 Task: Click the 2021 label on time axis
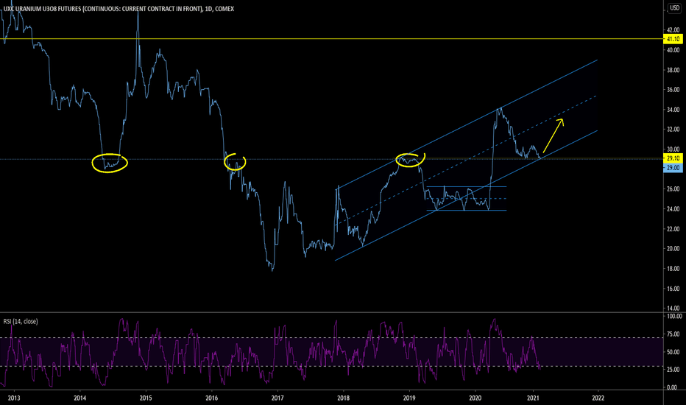click(532, 398)
